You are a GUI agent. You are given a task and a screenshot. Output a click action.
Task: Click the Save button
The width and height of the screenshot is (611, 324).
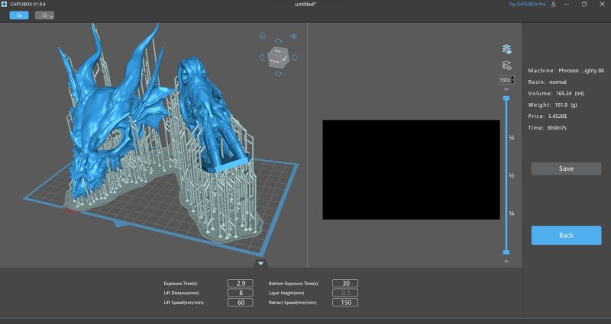566,168
